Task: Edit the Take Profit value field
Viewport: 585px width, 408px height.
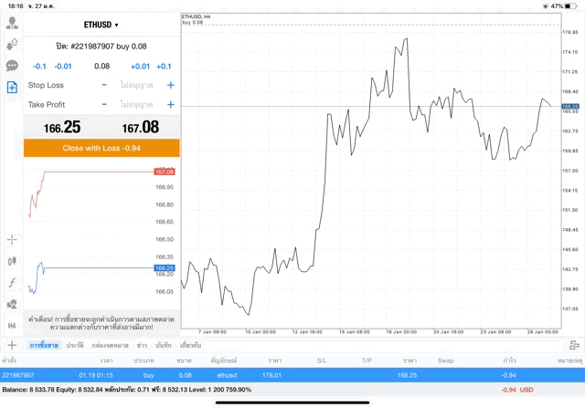Action: click(x=136, y=104)
